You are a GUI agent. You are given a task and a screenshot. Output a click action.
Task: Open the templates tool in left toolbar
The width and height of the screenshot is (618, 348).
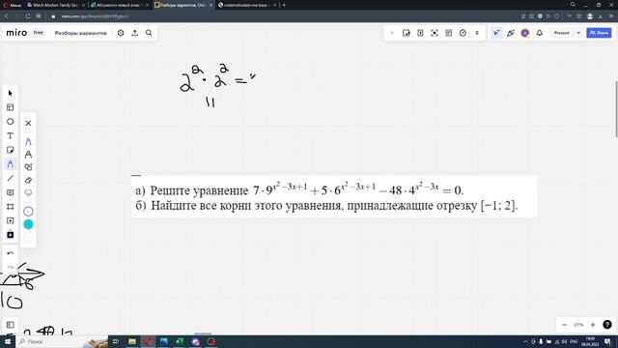11,107
